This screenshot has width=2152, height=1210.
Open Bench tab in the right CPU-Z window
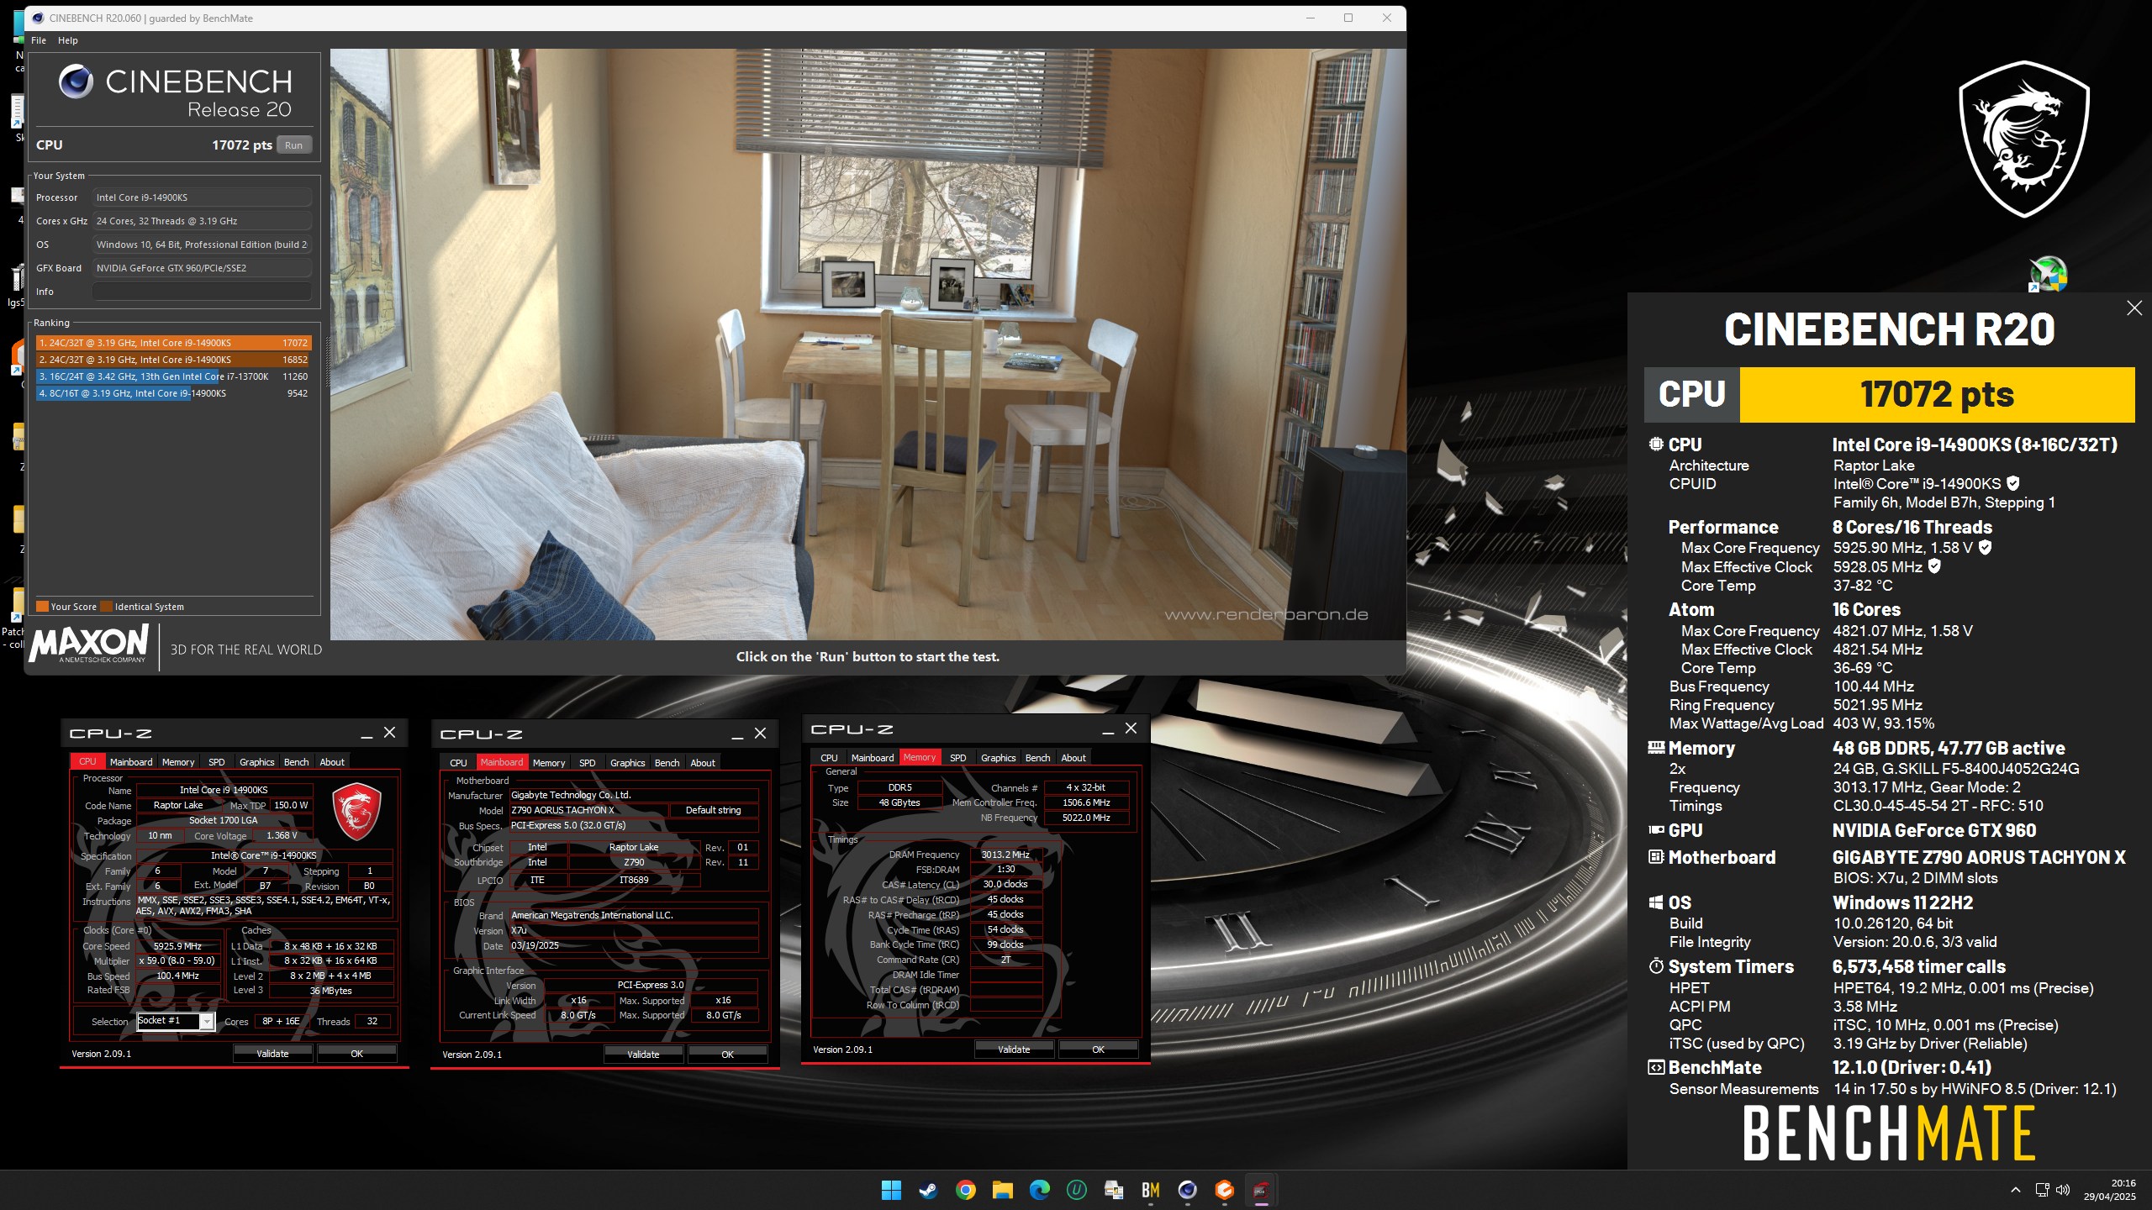1037,758
